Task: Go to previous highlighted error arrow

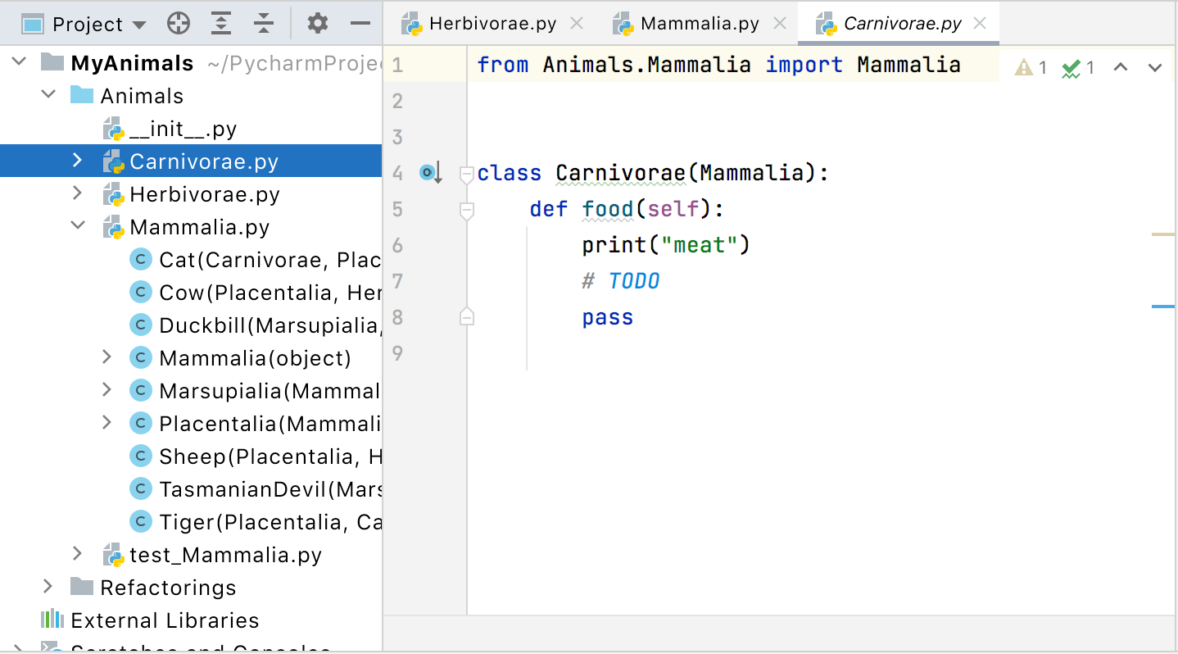Action: [1121, 67]
